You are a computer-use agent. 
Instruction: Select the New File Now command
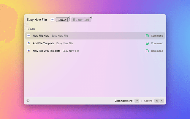click(x=41, y=36)
